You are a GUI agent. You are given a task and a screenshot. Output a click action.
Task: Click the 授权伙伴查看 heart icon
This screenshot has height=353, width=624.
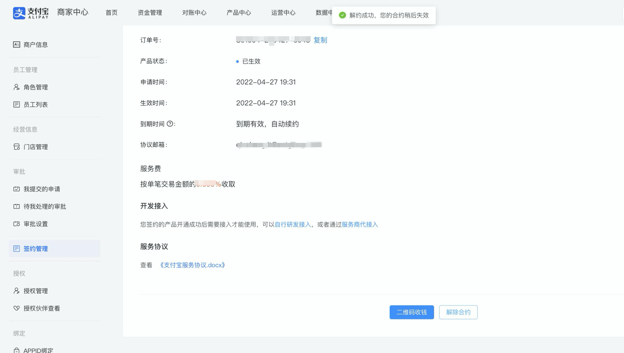[x=17, y=308]
